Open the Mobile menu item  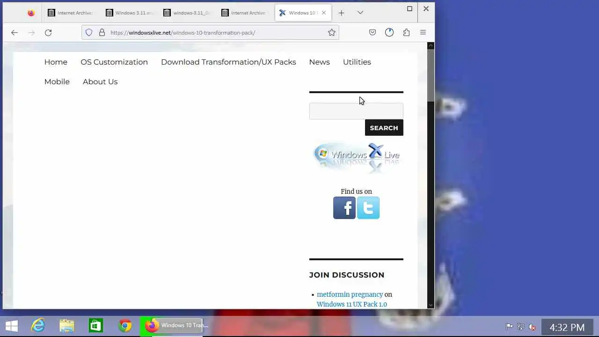(57, 81)
